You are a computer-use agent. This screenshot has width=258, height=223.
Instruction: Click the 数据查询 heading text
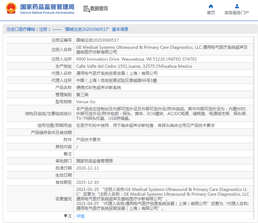click(99, 8)
